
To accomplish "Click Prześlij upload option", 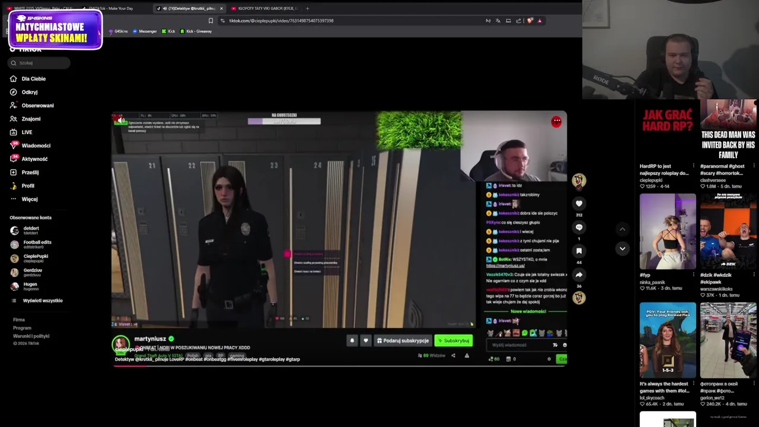I will coord(24,173).
